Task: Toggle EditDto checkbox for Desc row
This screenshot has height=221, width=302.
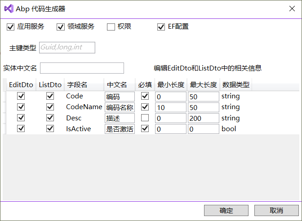Action: [x=21, y=118]
